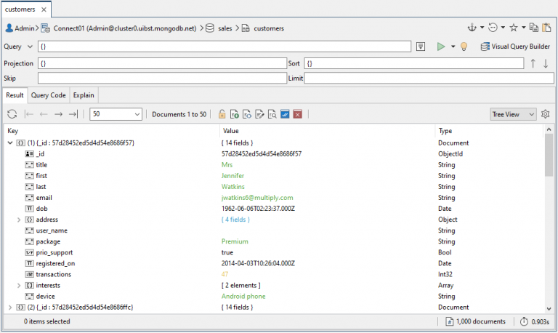Expand the address object field

(x=20, y=220)
